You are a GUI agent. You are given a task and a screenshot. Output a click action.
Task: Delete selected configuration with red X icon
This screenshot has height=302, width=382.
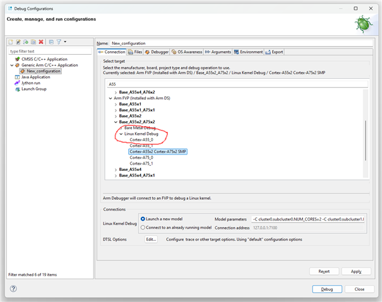click(41, 42)
